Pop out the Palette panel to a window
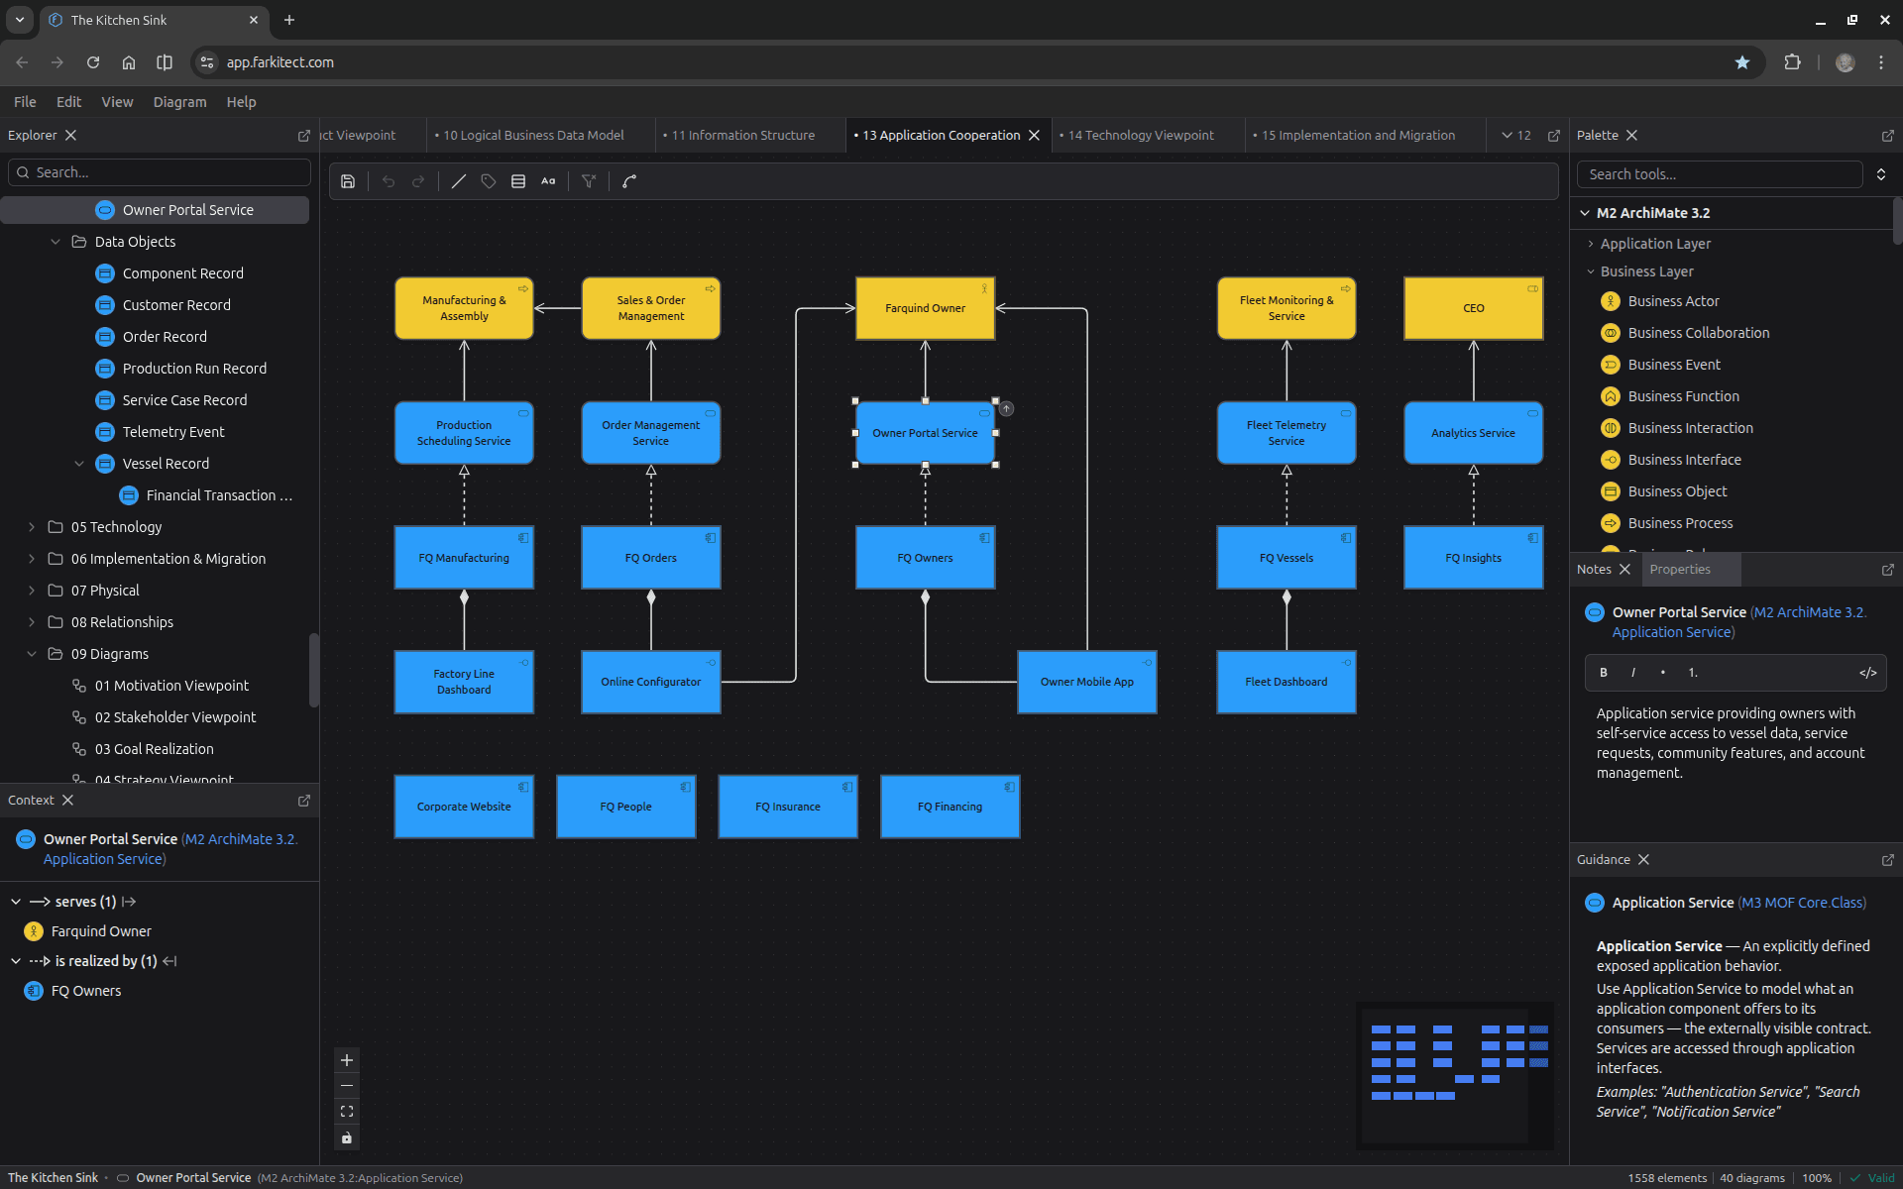The width and height of the screenshot is (1903, 1189). click(1887, 136)
